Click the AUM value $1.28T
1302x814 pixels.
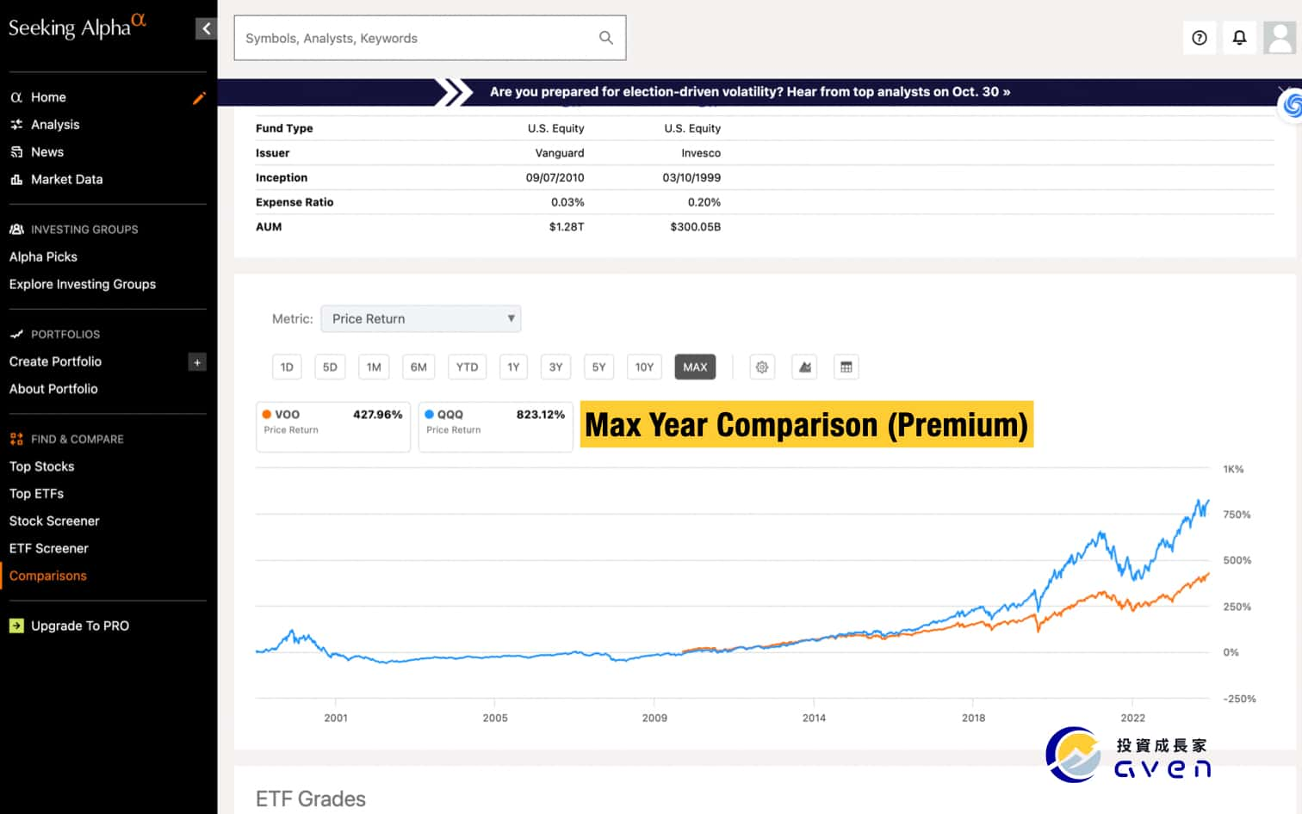tap(567, 227)
